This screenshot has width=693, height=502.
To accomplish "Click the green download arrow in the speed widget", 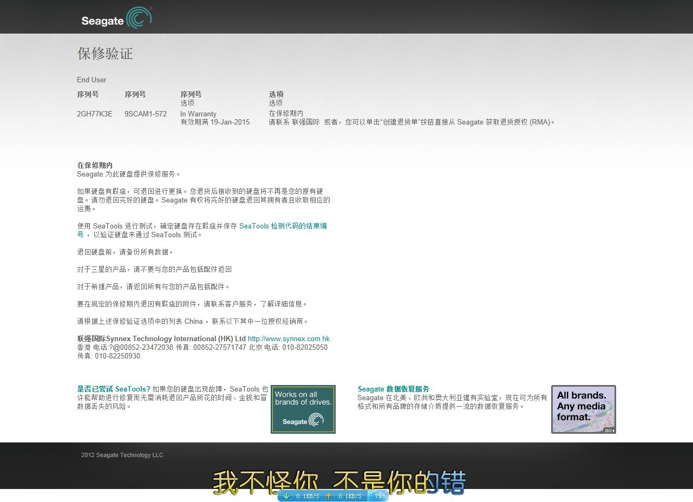I will (286, 496).
